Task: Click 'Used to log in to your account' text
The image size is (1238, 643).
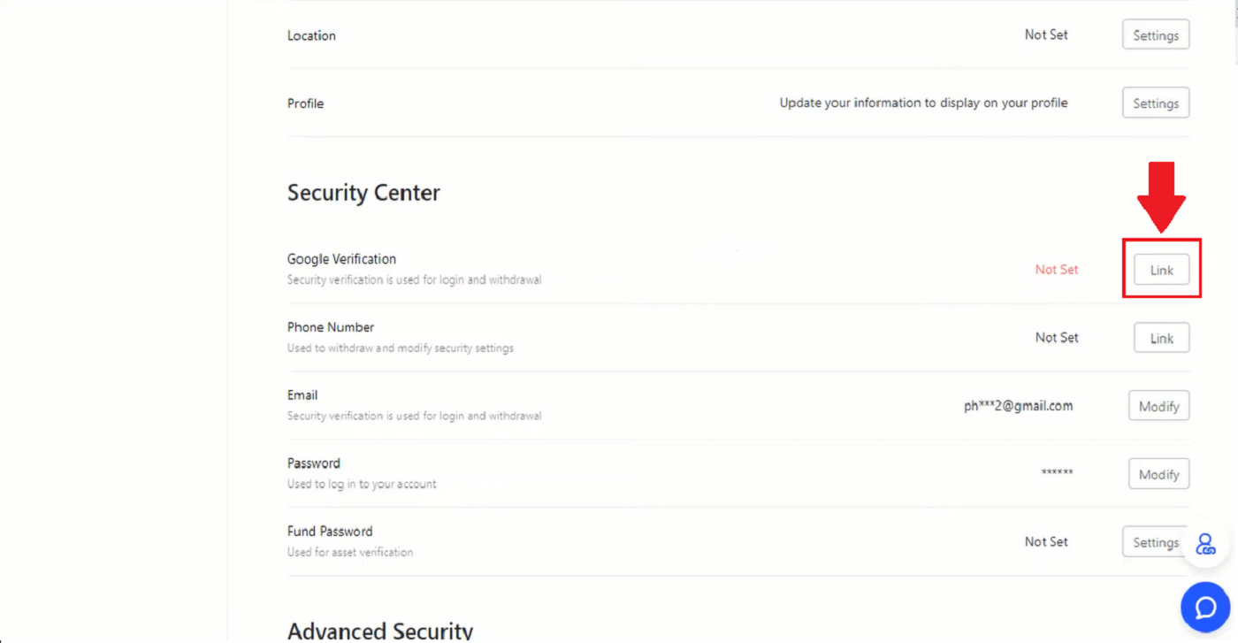Action: tap(362, 484)
